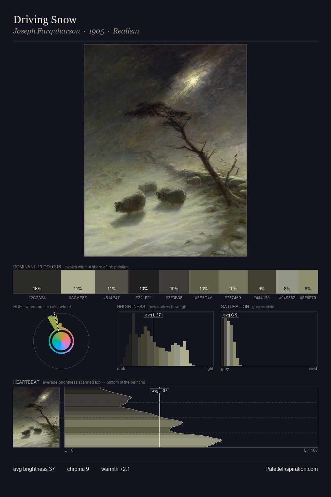Click the 'light' brightness axis label

(x=209, y=369)
